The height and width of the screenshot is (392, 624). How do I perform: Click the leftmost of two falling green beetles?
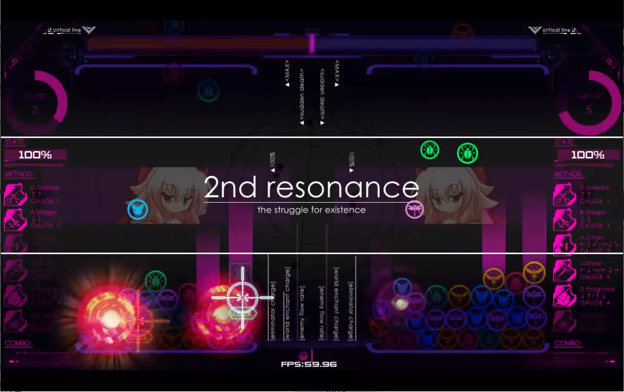click(429, 150)
